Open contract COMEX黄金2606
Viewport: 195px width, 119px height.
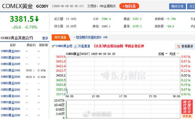(10, 77)
